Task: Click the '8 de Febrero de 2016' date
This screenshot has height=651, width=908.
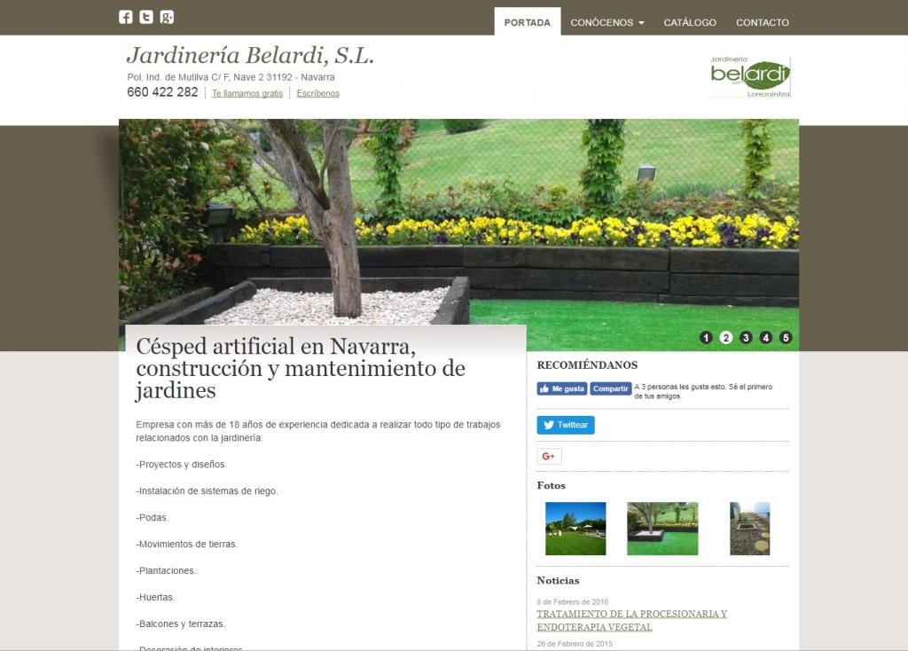Action: point(573,601)
